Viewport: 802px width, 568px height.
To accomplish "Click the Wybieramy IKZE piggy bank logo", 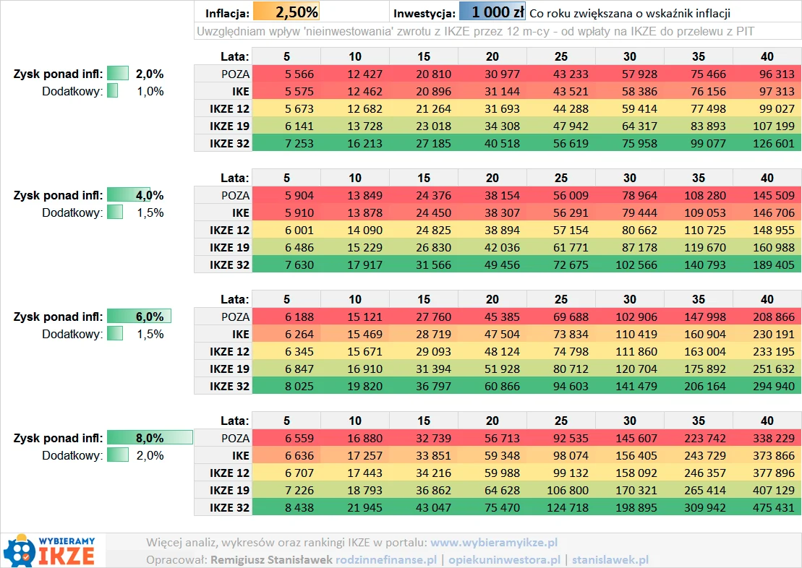I will tap(52, 551).
